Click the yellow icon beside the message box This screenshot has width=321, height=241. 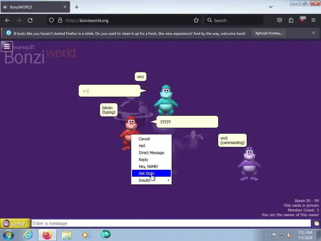[316, 223]
